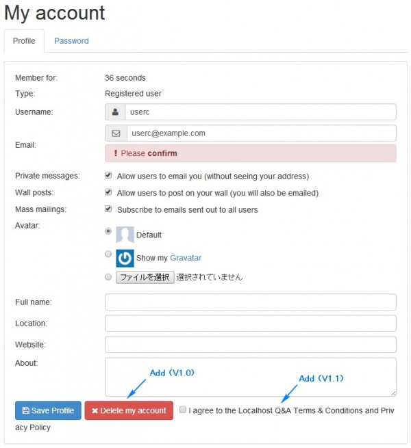
Task: Unsubscribe from mass mailings checkbox
Action: point(108,209)
